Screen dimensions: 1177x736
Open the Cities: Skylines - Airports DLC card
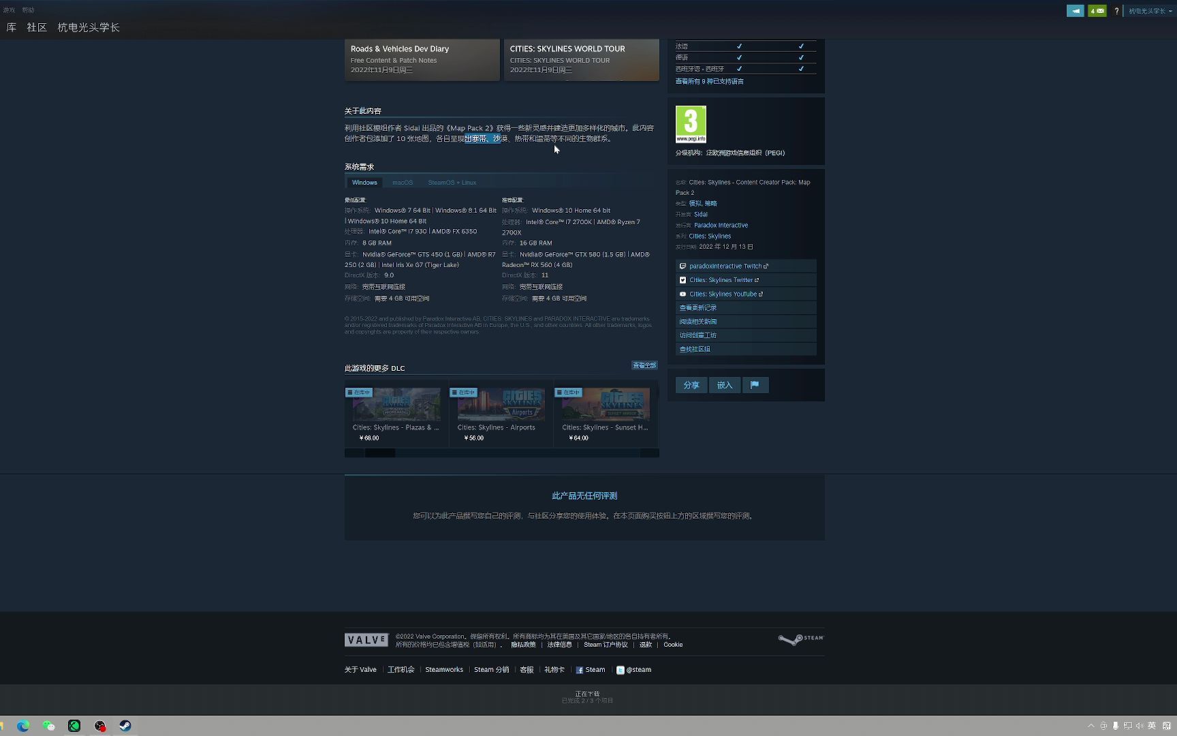(501, 414)
